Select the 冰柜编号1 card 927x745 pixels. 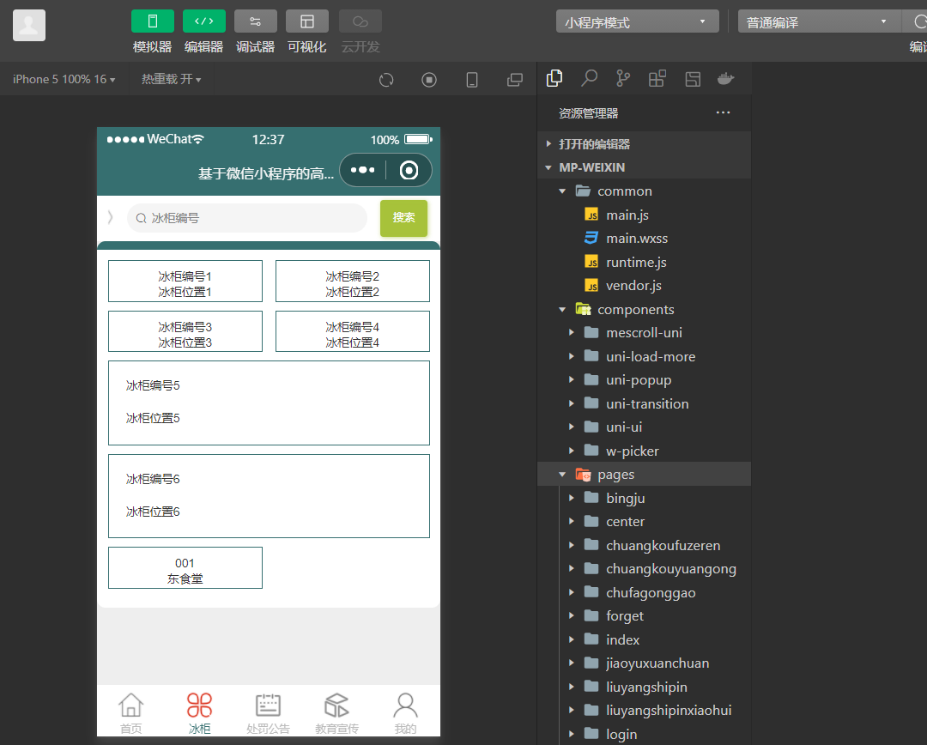click(185, 282)
